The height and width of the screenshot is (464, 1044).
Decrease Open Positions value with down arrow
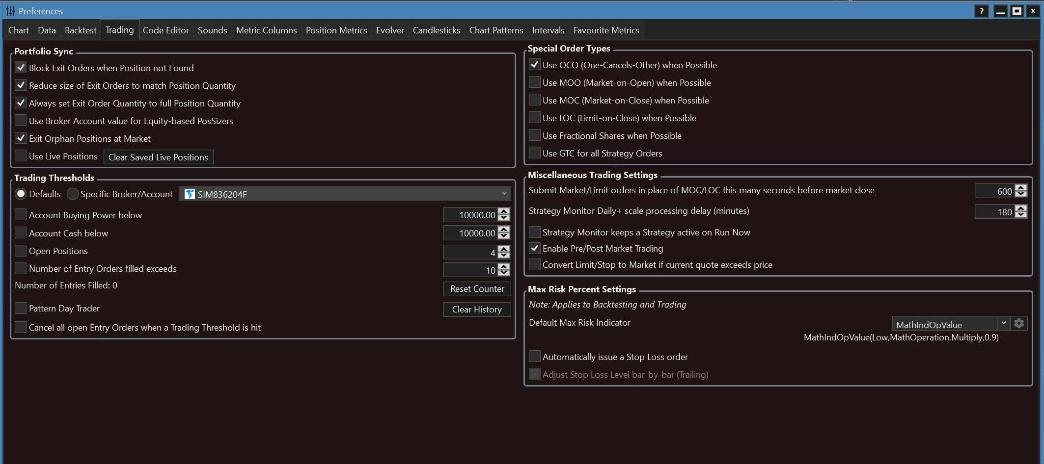coord(504,255)
